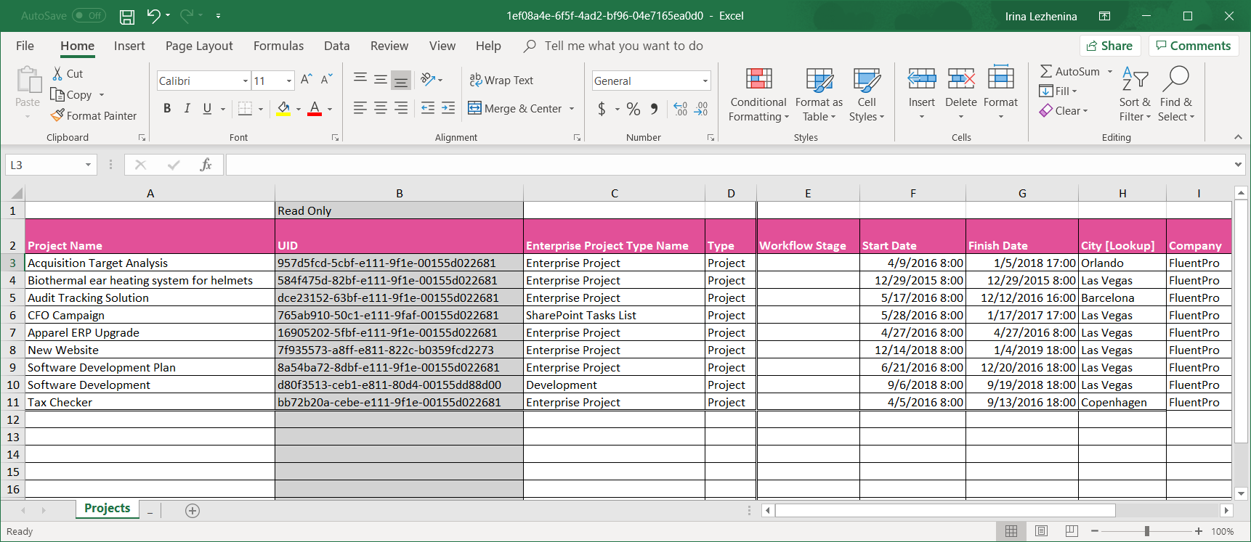Open the Name Box dropdown arrow
The height and width of the screenshot is (542, 1251).
88,165
